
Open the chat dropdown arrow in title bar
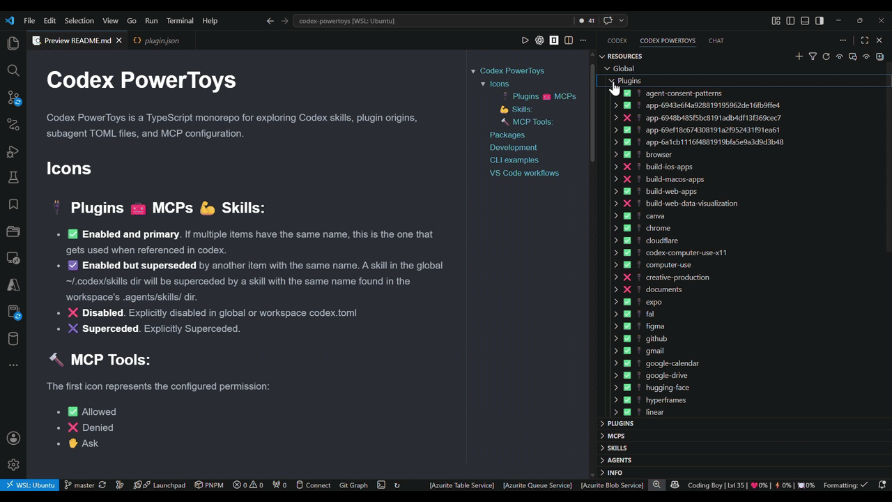pyautogui.click(x=622, y=21)
